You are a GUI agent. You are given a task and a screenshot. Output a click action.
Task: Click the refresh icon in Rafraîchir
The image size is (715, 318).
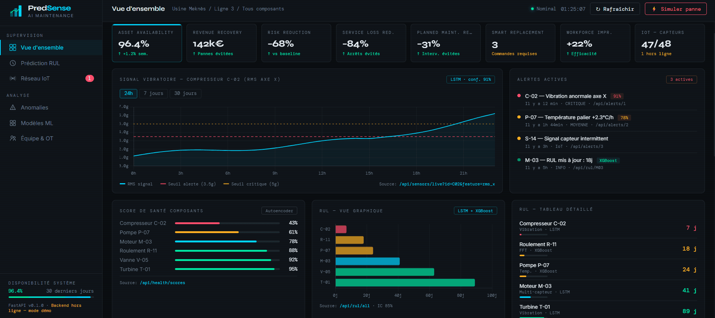tap(598, 9)
